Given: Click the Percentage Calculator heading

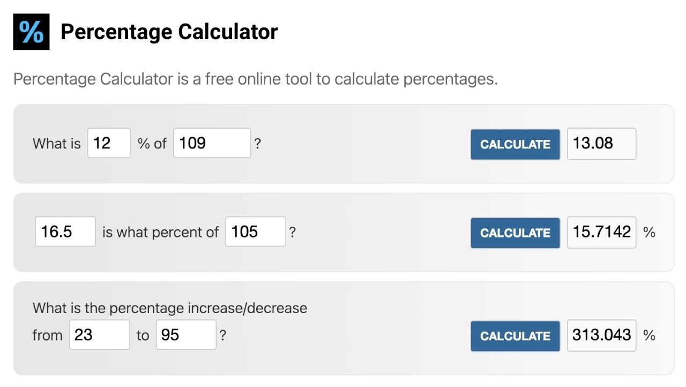Looking at the screenshot, I should [169, 32].
